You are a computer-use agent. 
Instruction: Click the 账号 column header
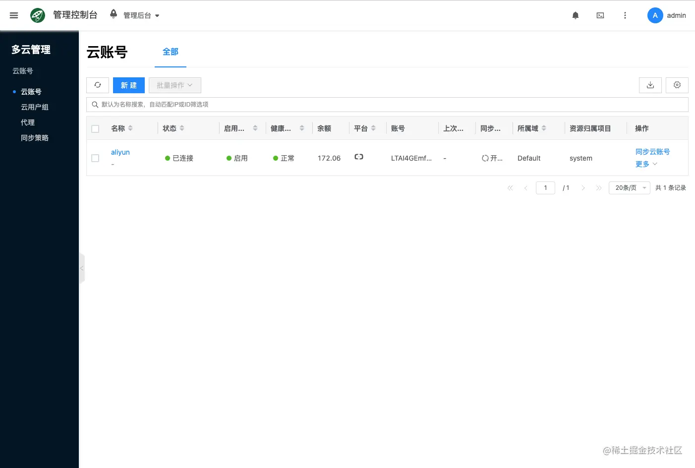point(398,128)
